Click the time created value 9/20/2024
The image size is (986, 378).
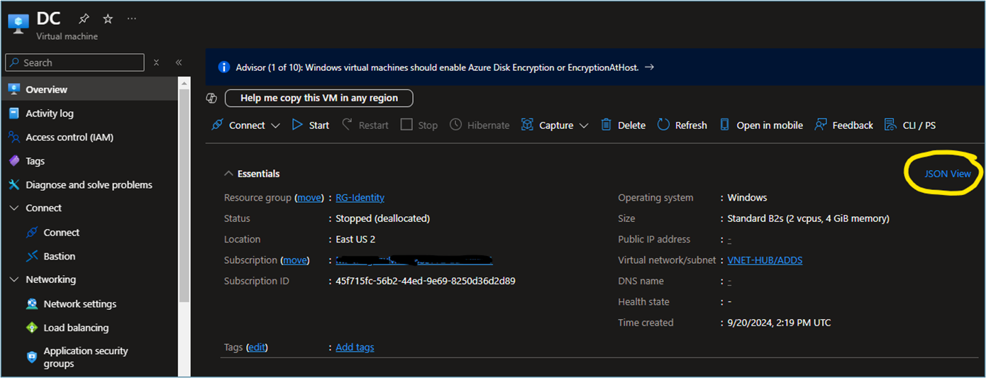click(x=779, y=323)
